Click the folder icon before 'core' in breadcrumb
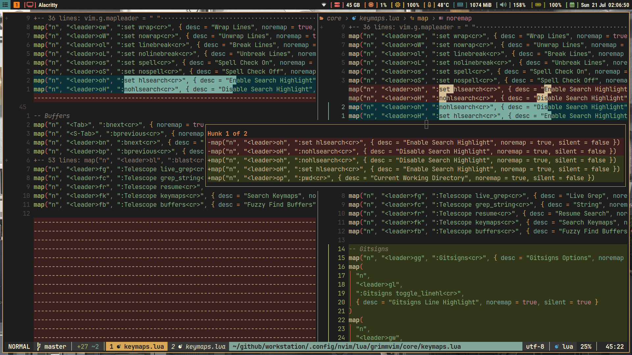This screenshot has width=632, height=355. click(x=322, y=18)
